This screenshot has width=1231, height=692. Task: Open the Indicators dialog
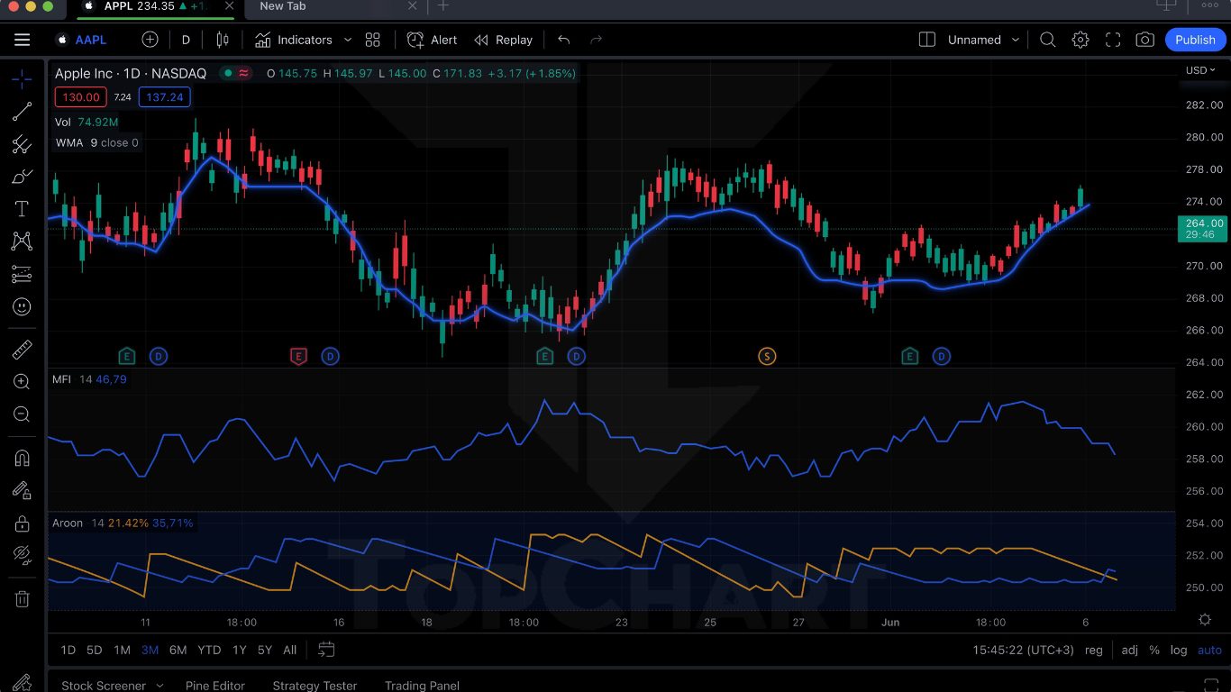294,40
